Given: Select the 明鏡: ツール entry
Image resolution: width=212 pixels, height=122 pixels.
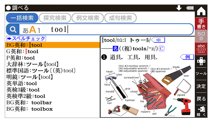Looking at the screenshot, I should coord(52,77).
